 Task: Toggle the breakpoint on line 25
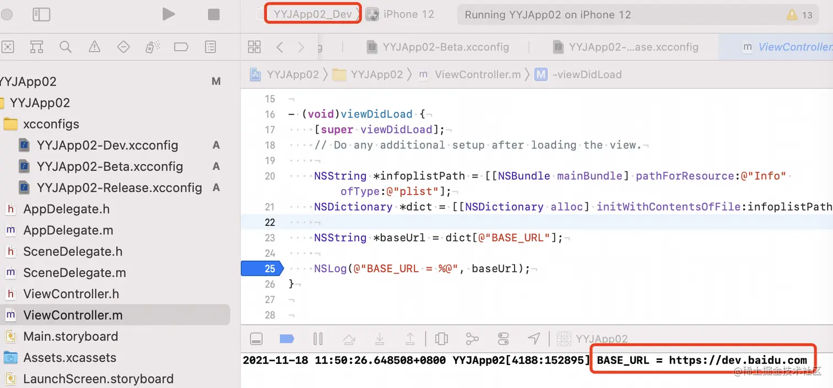(x=262, y=268)
